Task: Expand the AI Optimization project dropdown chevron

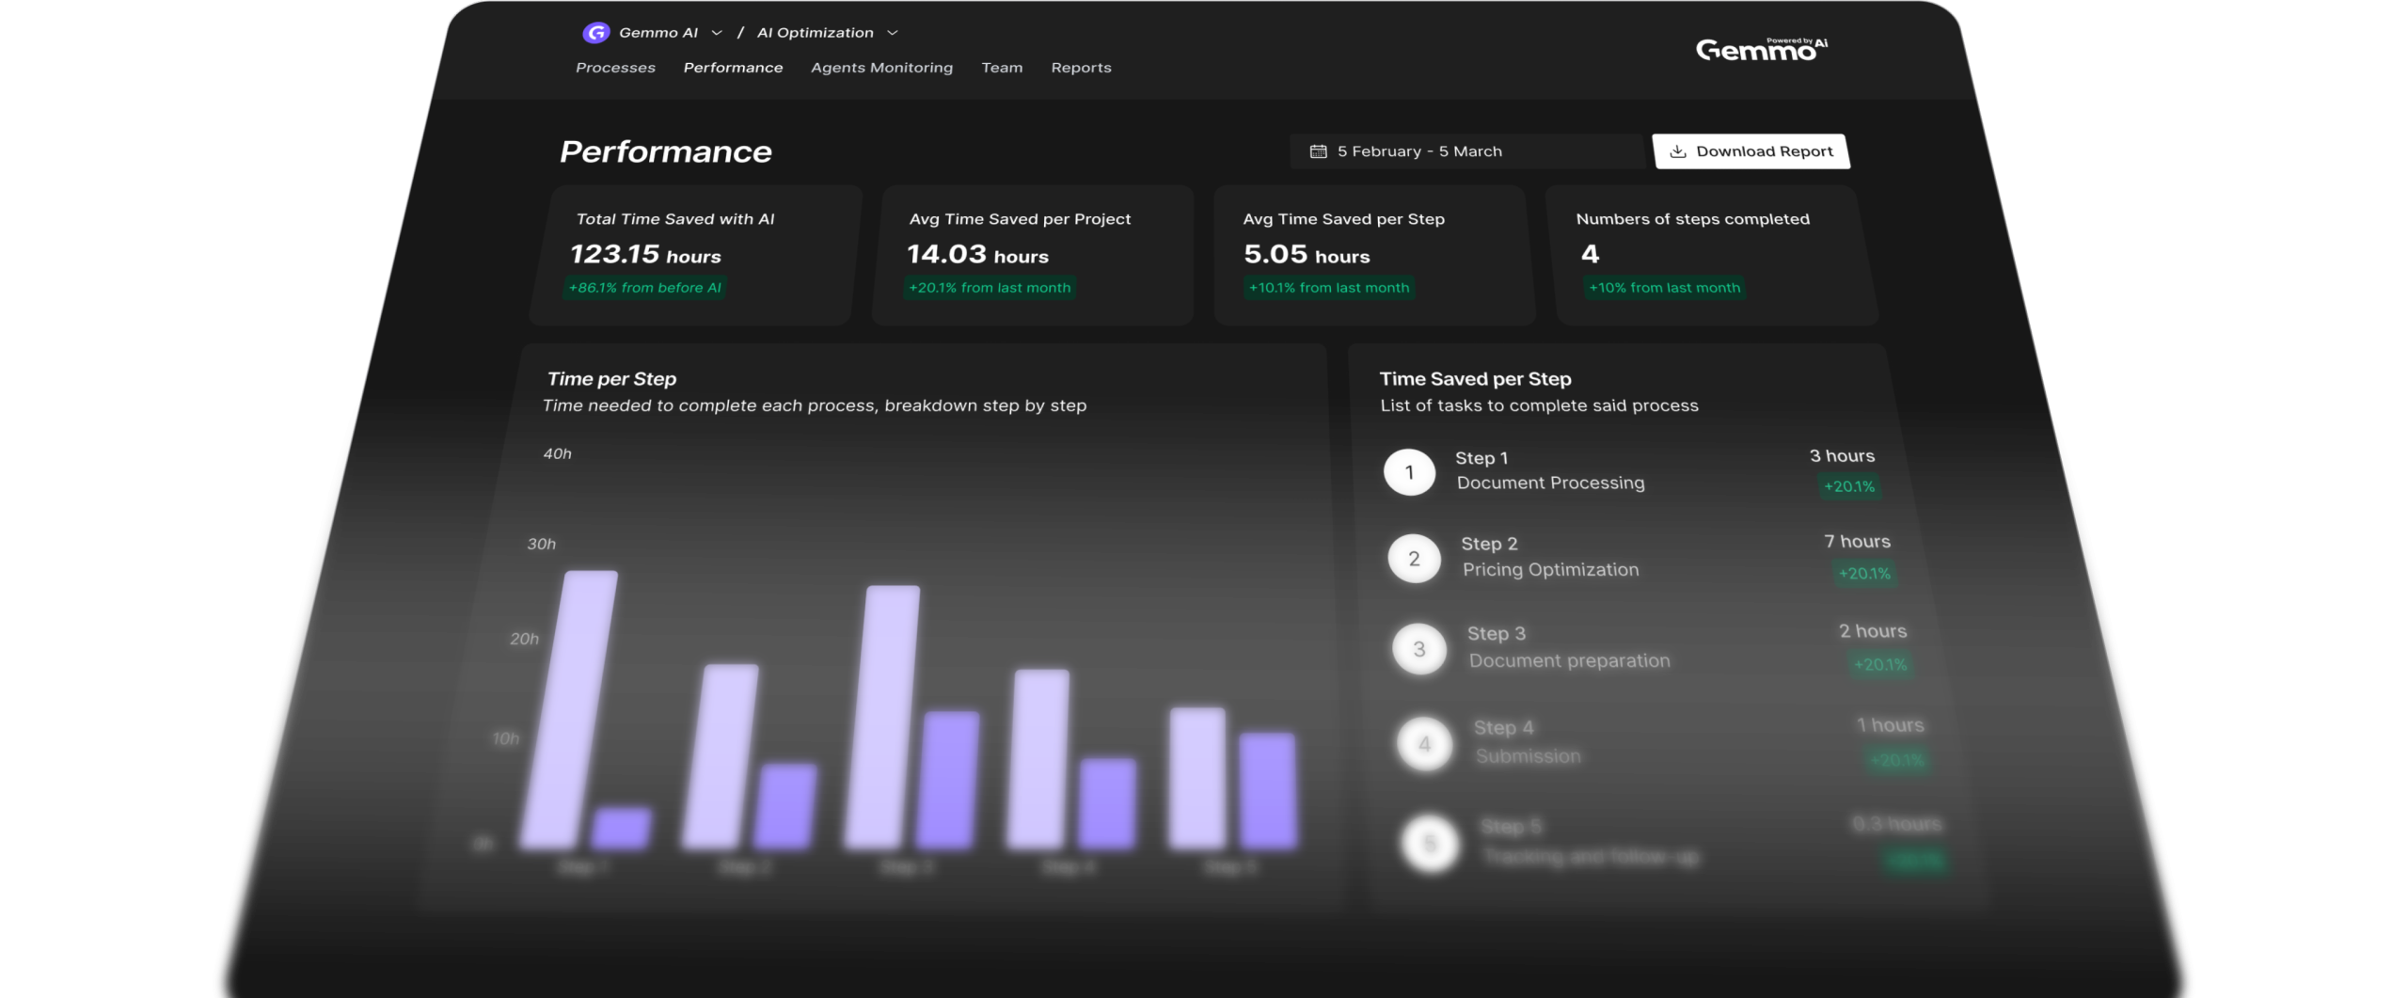Action: (x=893, y=33)
